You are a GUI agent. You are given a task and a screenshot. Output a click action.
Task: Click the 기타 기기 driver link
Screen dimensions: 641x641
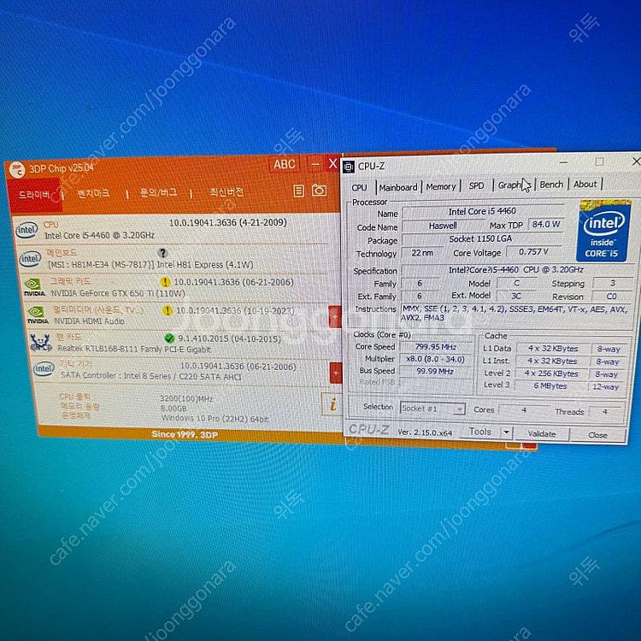pyautogui.click(x=75, y=363)
